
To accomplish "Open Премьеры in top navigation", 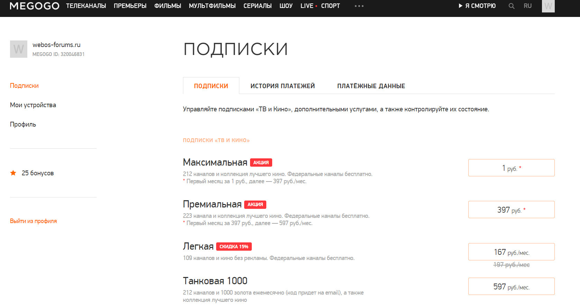I will coord(130,6).
